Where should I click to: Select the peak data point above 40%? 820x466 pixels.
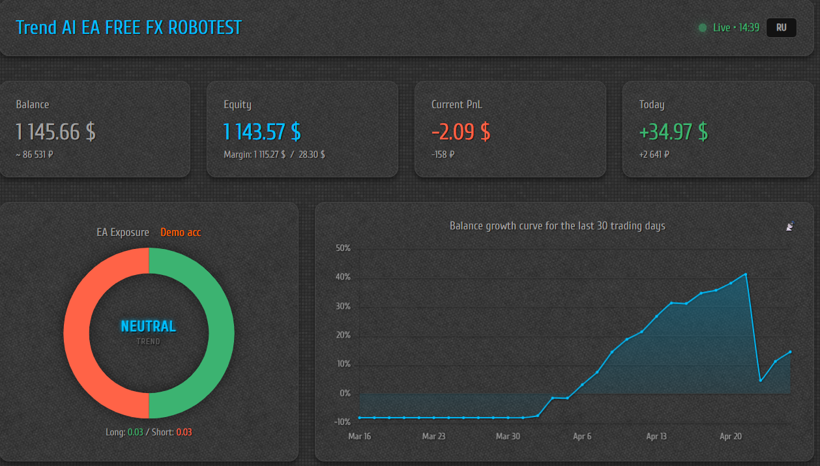pyautogui.click(x=746, y=274)
